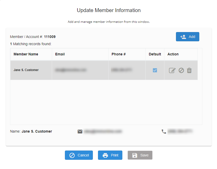Image resolution: width=217 pixels, height=169 pixels.
Task: Click the bold name Jane S. Customer in details footer
Action: [37, 131]
